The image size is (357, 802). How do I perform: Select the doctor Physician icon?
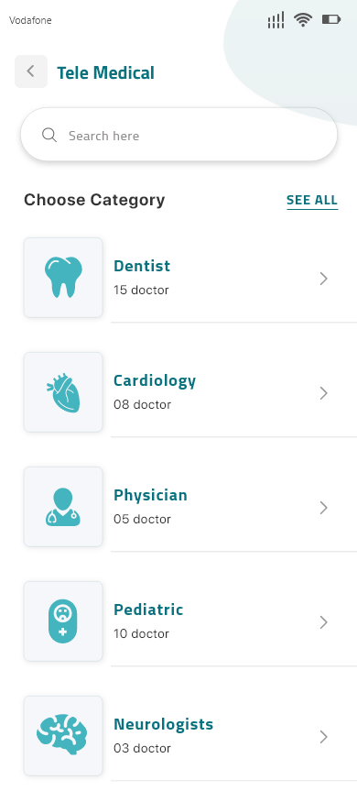tap(63, 507)
